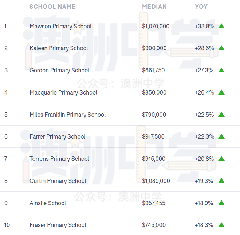Viewport: 240px width, 235px height.
Task: Select the green triangle for Farrer Primary School
Action: pos(221,136)
